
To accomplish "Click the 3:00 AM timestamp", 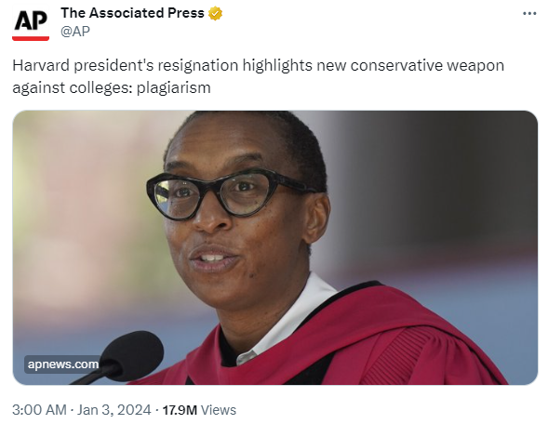I will 39,410.
